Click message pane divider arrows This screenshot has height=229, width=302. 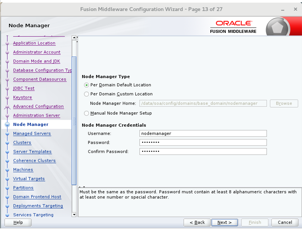tap(82, 187)
